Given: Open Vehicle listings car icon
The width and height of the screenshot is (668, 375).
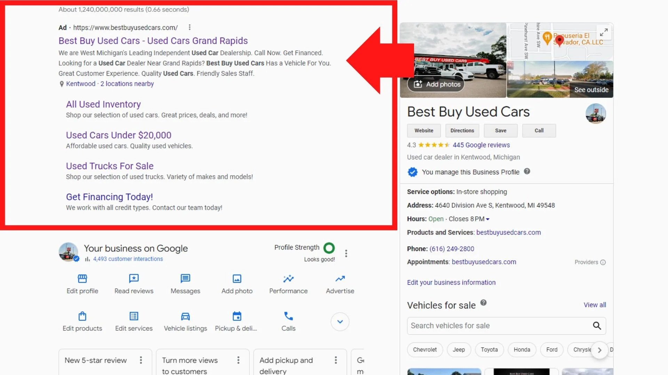Looking at the screenshot, I should (x=185, y=316).
